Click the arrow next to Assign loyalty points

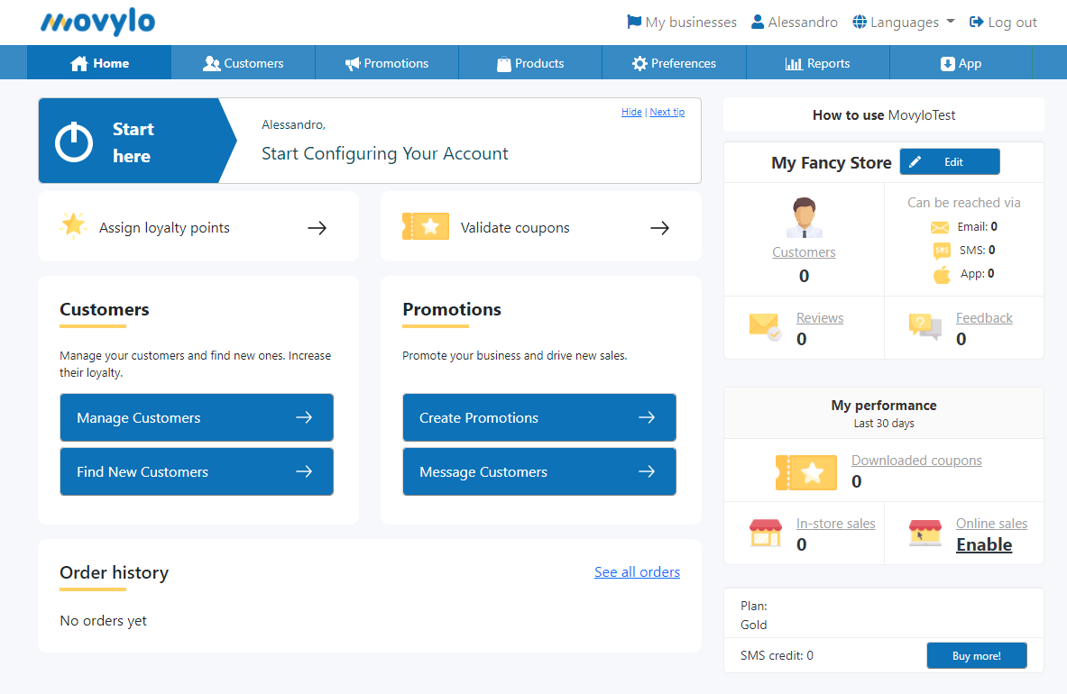tap(317, 228)
